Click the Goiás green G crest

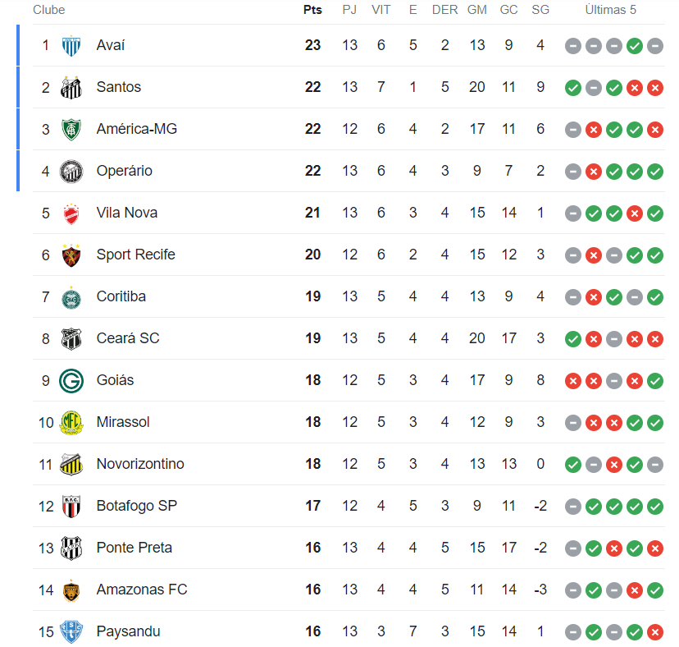point(71,381)
